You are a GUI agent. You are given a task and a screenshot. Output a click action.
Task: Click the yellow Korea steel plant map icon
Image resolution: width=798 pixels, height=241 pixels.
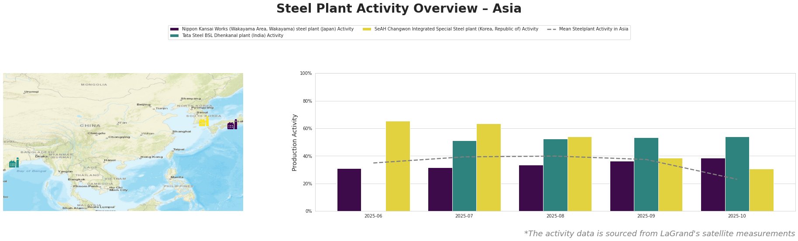tap(204, 122)
